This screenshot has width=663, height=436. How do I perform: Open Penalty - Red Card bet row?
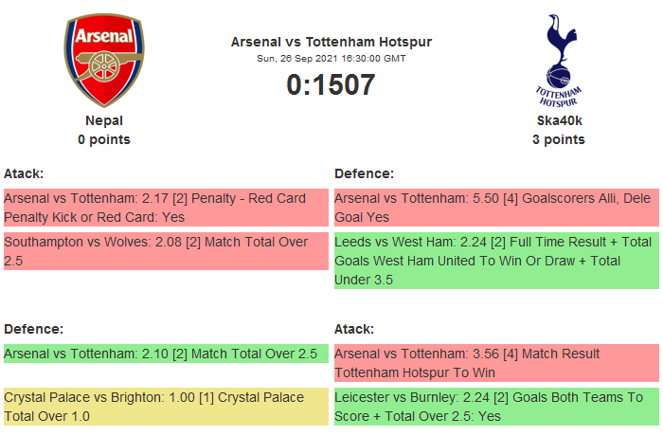pyautogui.click(x=165, y=208)
